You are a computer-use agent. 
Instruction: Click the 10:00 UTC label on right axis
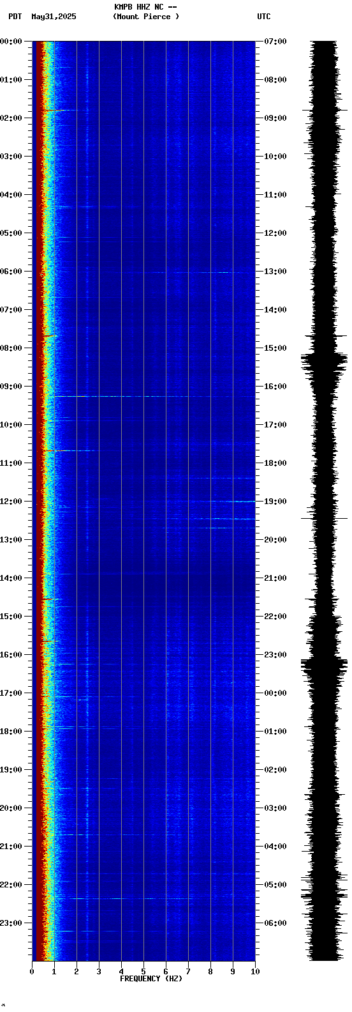[x=275, y=157]
